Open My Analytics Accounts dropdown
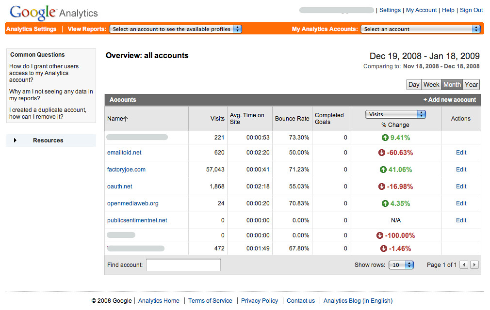This screenshot has height=310, width=490. pyautogui.click(x=420, y=29)
